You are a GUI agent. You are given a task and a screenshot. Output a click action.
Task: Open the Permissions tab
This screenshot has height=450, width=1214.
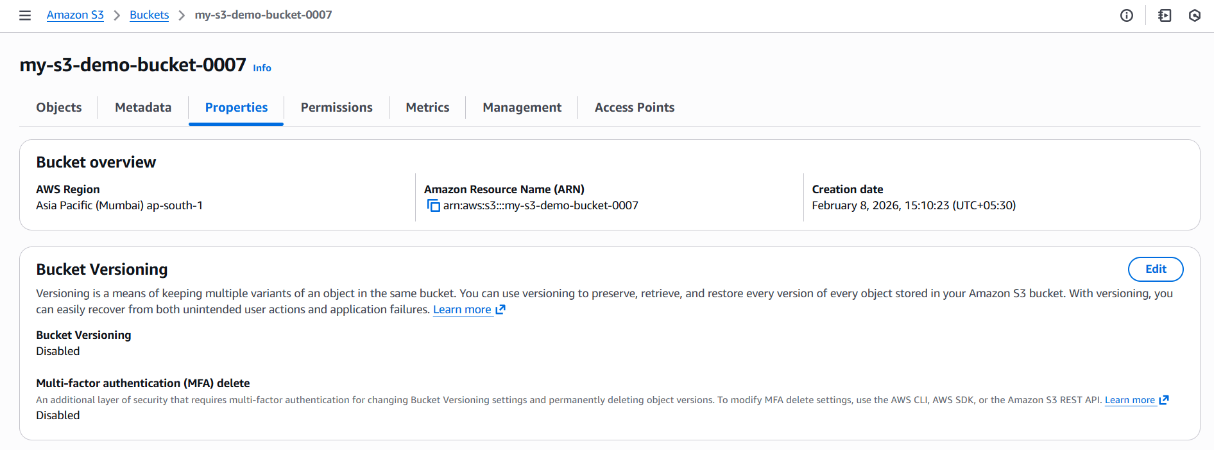coord(336,107)
